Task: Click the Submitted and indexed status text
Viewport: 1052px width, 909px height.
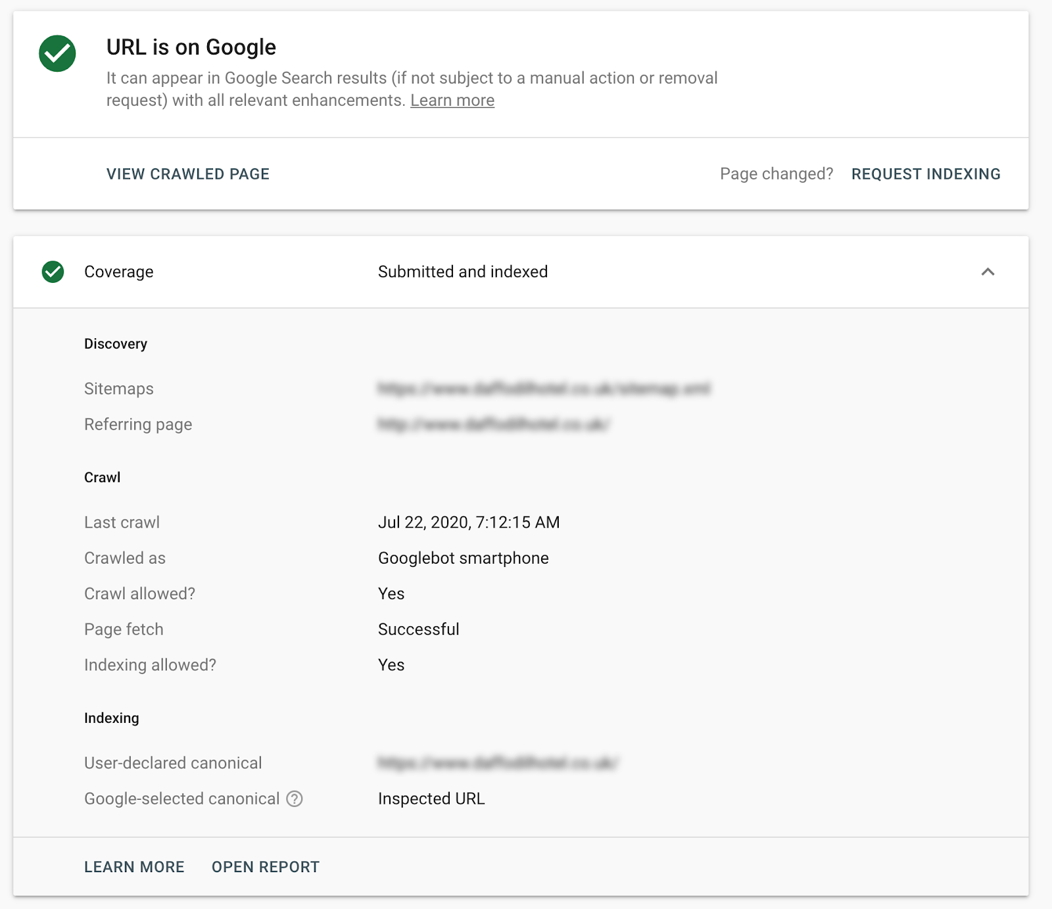Action: coord(462,272)
